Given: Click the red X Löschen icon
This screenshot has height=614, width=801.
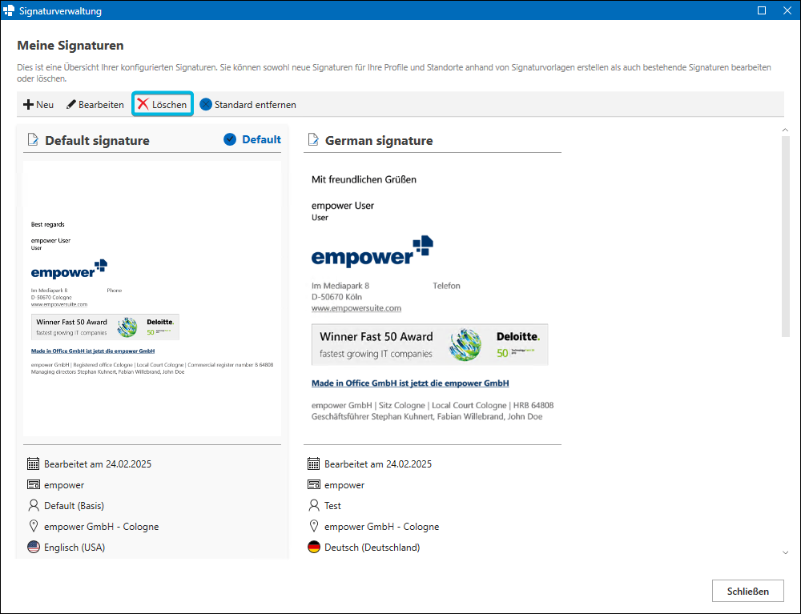Looking at the screenshot, I should (143, 104).
